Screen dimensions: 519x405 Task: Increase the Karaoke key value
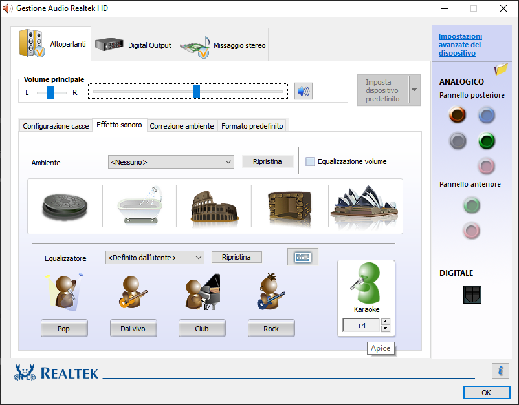tap(385, 322)
